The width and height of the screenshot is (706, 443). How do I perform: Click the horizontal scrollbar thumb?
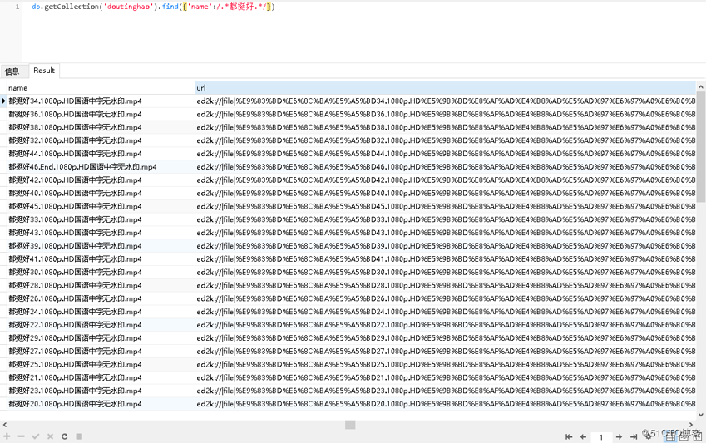pos(350,425)
